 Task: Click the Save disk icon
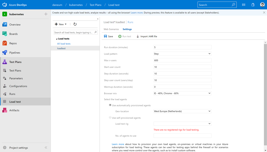point(105,36)
